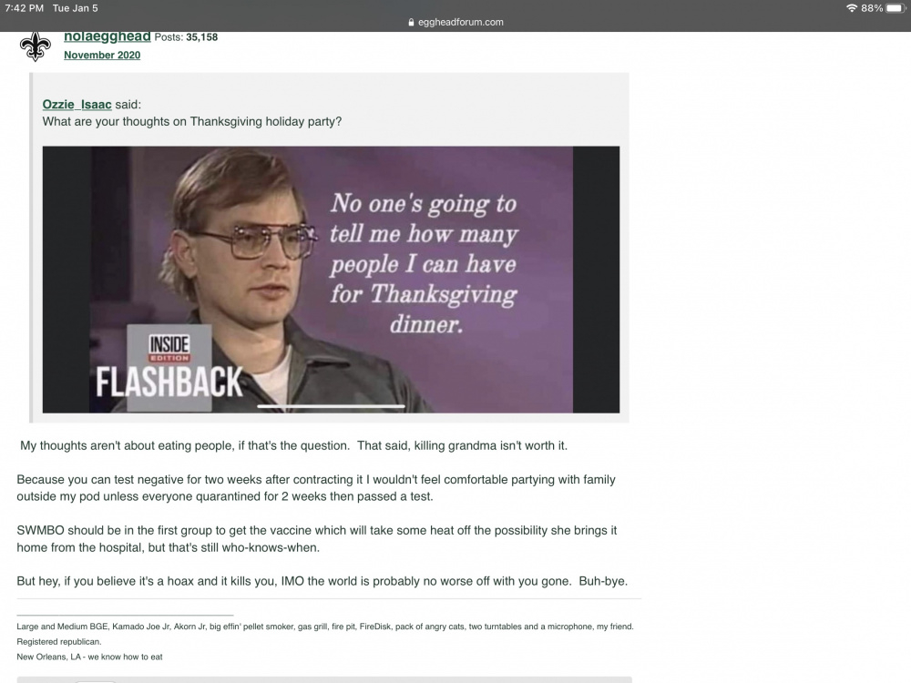Click the FLASHBACK caption in the image
The width and height of the screenshot is (911, 683).
point(169,382)
